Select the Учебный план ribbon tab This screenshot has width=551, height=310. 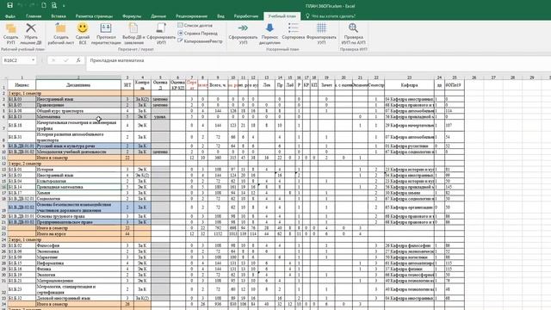[x=282, y=16]
